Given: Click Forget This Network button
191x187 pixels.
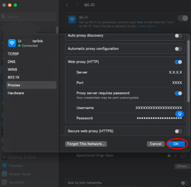Looking at the screenshot, I should tap(86, 144).
